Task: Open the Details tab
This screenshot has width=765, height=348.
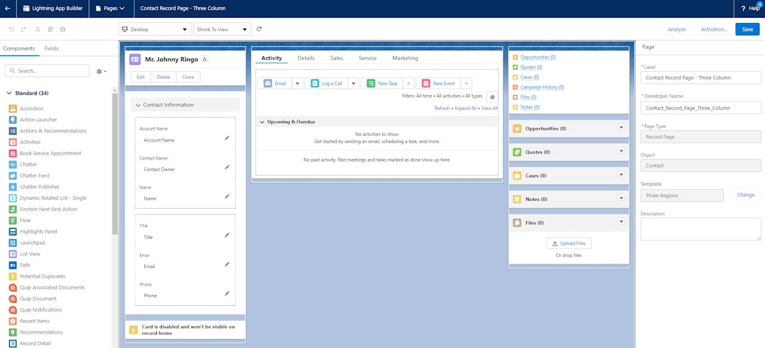Action: [306, 58]
